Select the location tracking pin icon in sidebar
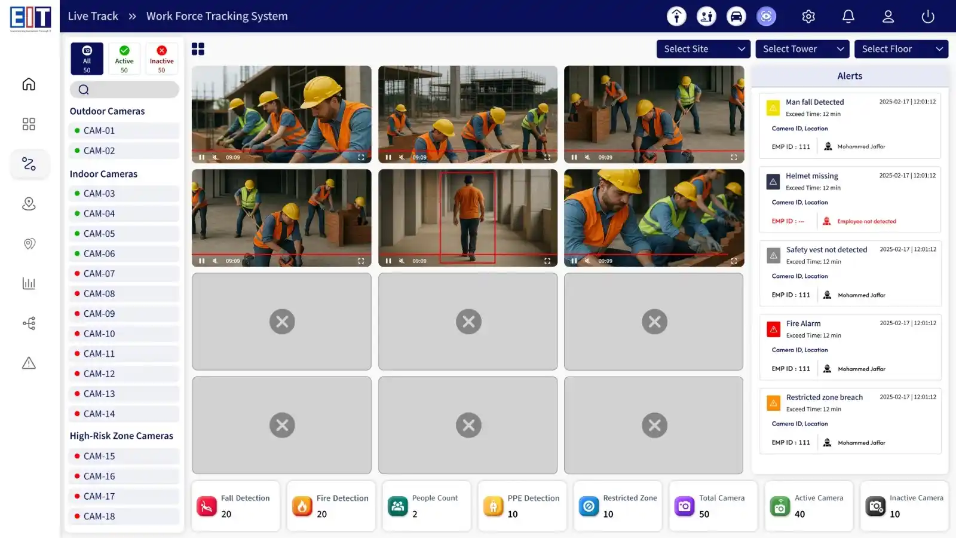The height and width of the screenshot is (538, 956). 28,204
